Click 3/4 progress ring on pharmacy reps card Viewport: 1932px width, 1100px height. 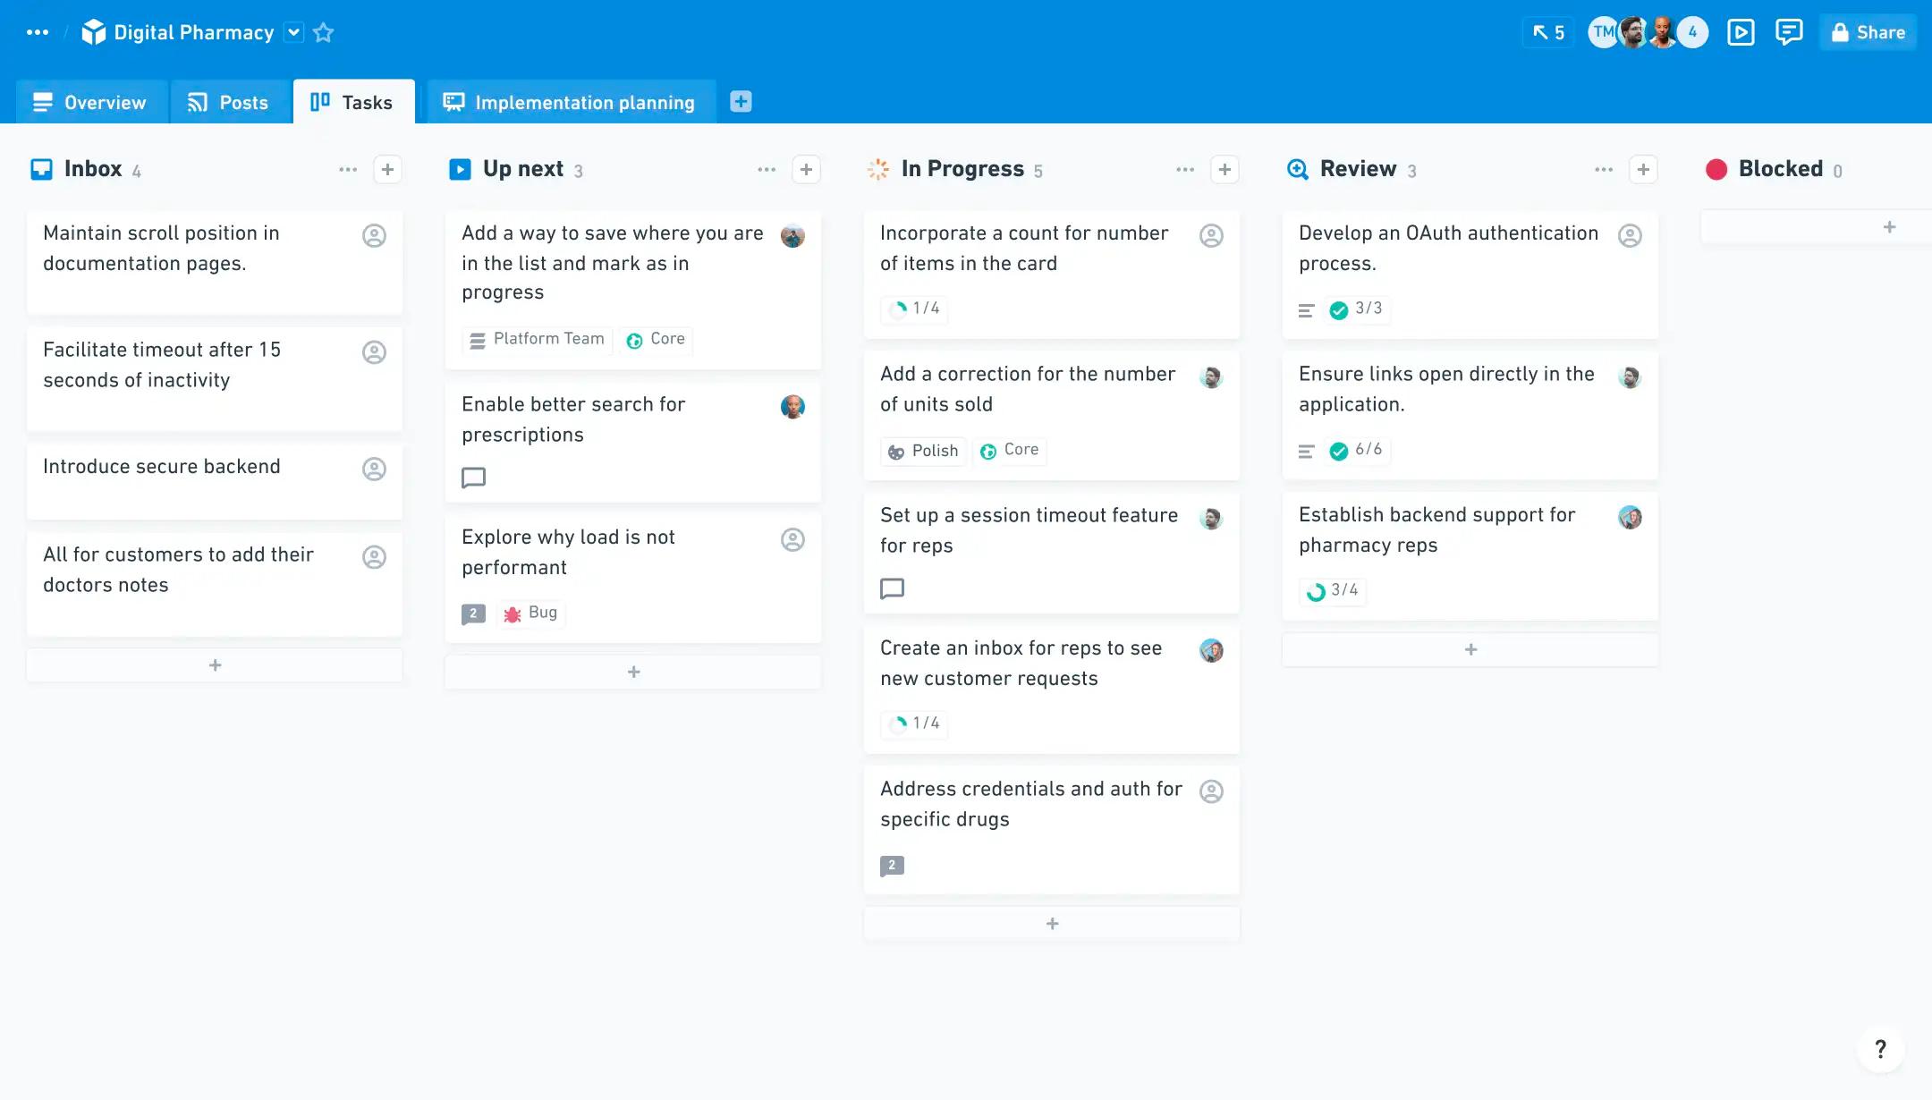(x=1333, y=591)
